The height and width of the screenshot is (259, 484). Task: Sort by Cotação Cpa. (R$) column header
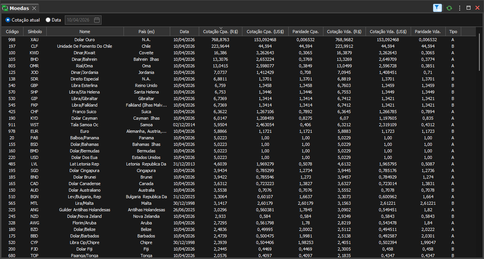[x=220, y=32]
